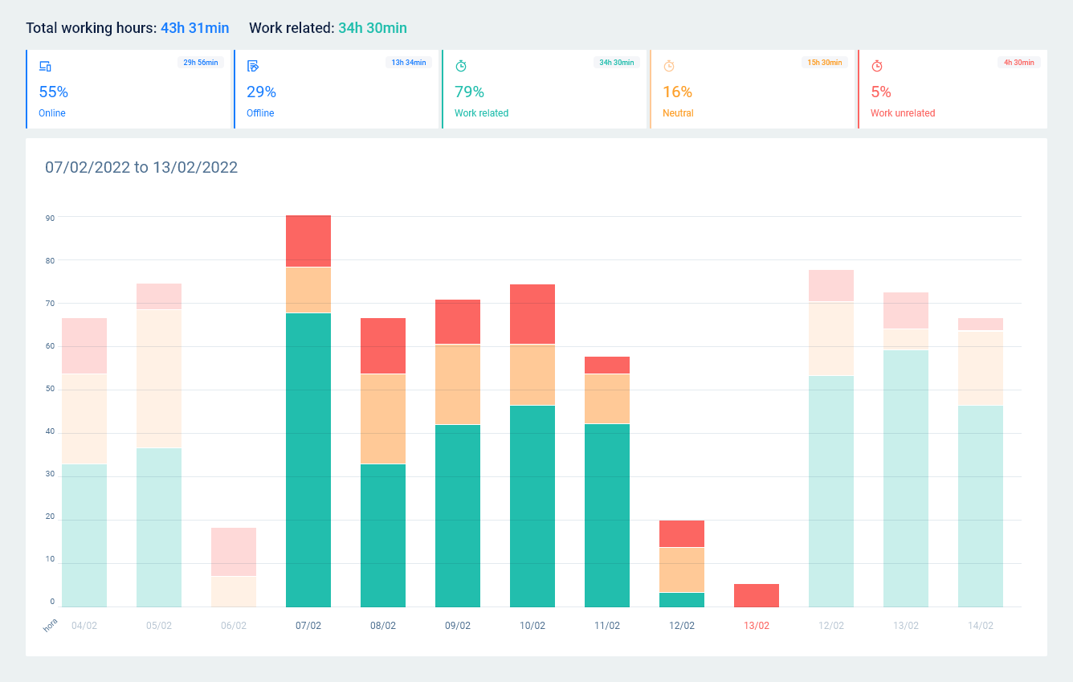Click the Offline document edit icon
Viewport: 1073px width, 682px height.
click(x=253, y=67)
